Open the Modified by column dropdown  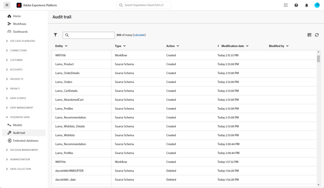[x=287, y=46]
